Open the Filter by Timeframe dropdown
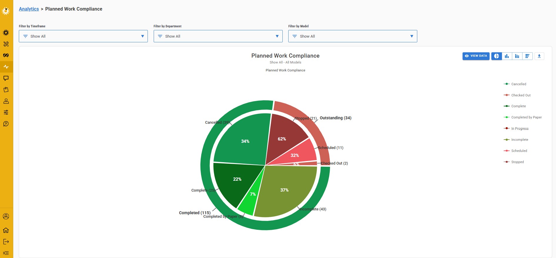Screen dimensions: 556x258 pyautogui.click(x=83, y=36)
